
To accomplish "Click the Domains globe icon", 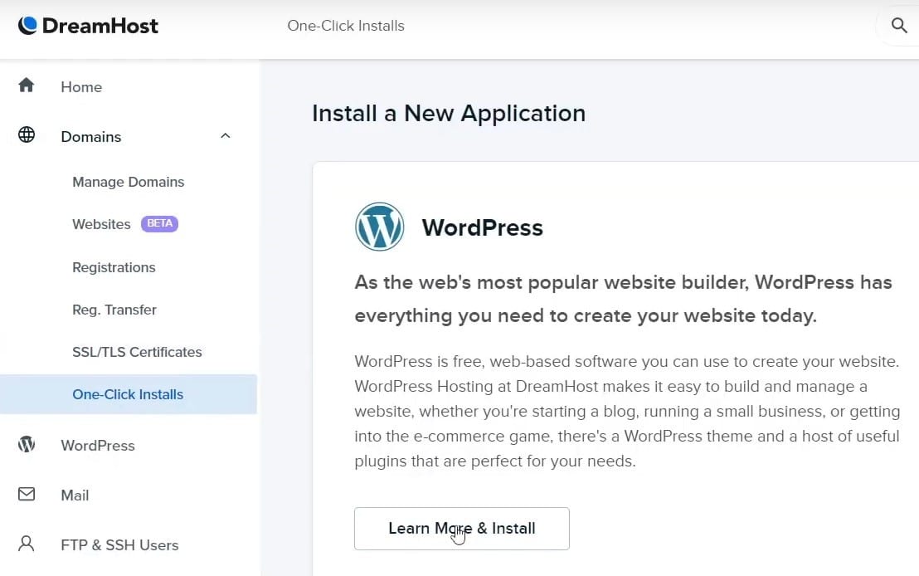I will (27, 135).
